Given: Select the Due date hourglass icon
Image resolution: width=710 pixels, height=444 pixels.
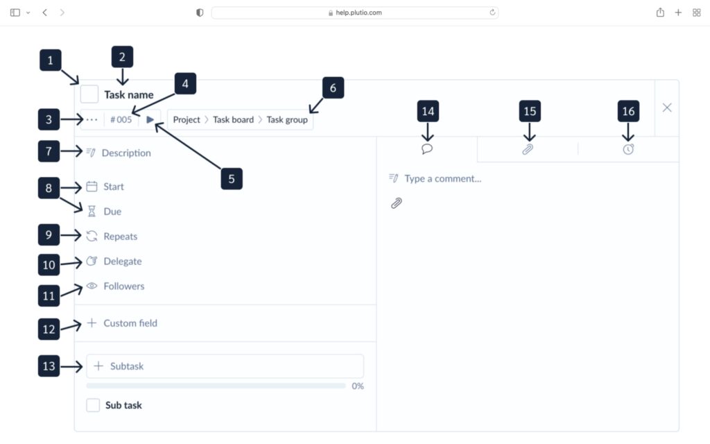Looking at the screenshot, I should [x=92, y=210].
